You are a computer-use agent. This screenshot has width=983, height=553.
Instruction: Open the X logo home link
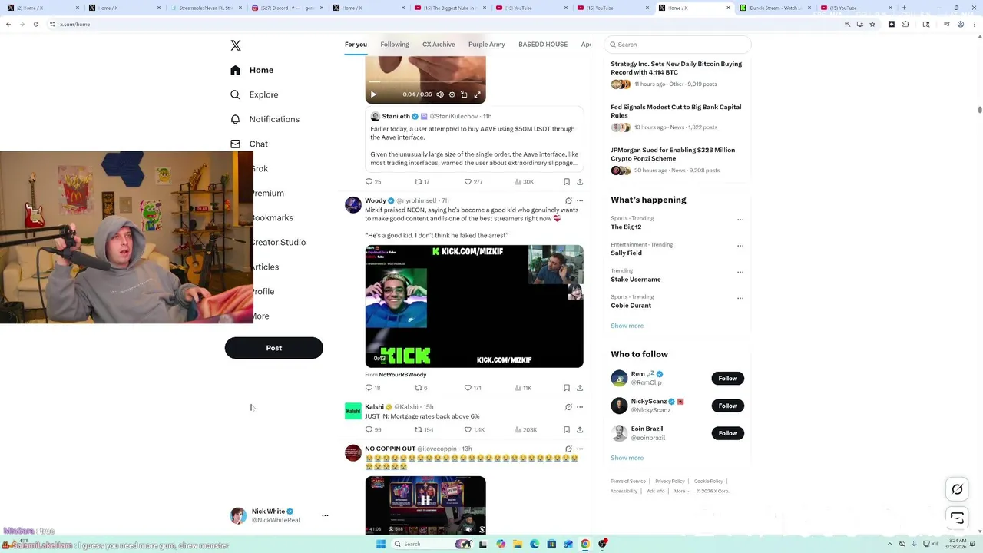[236, 45]
